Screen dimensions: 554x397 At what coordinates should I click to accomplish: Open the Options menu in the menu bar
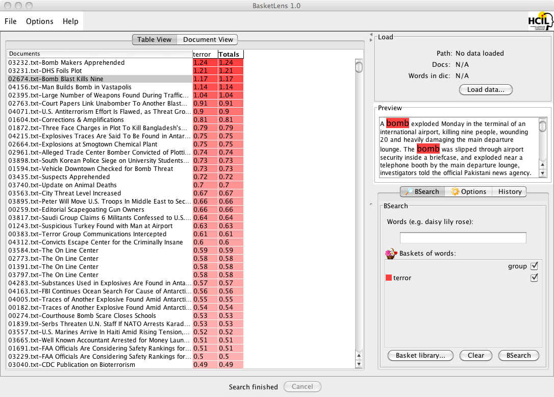40,21
